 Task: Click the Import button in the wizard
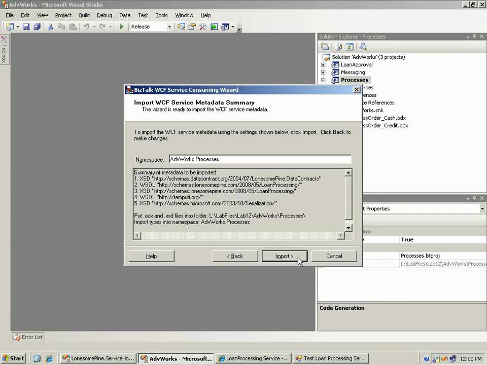tap(285, 256)
